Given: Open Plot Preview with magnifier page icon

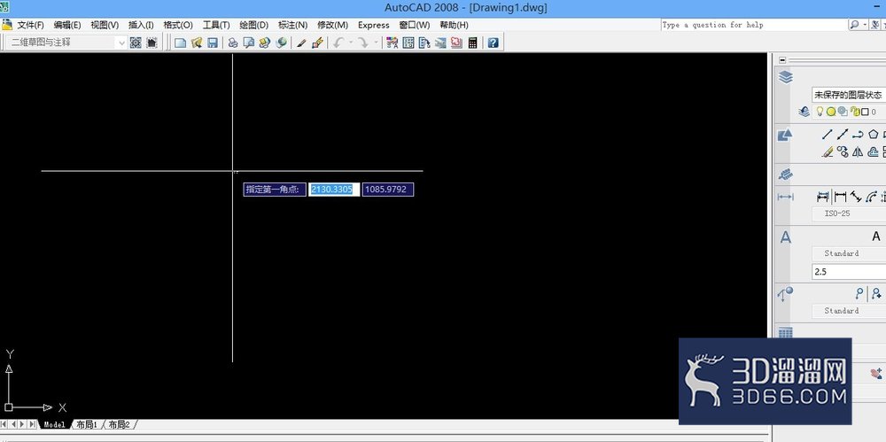Looking at the screenshot, I should [x=249, y=43].
